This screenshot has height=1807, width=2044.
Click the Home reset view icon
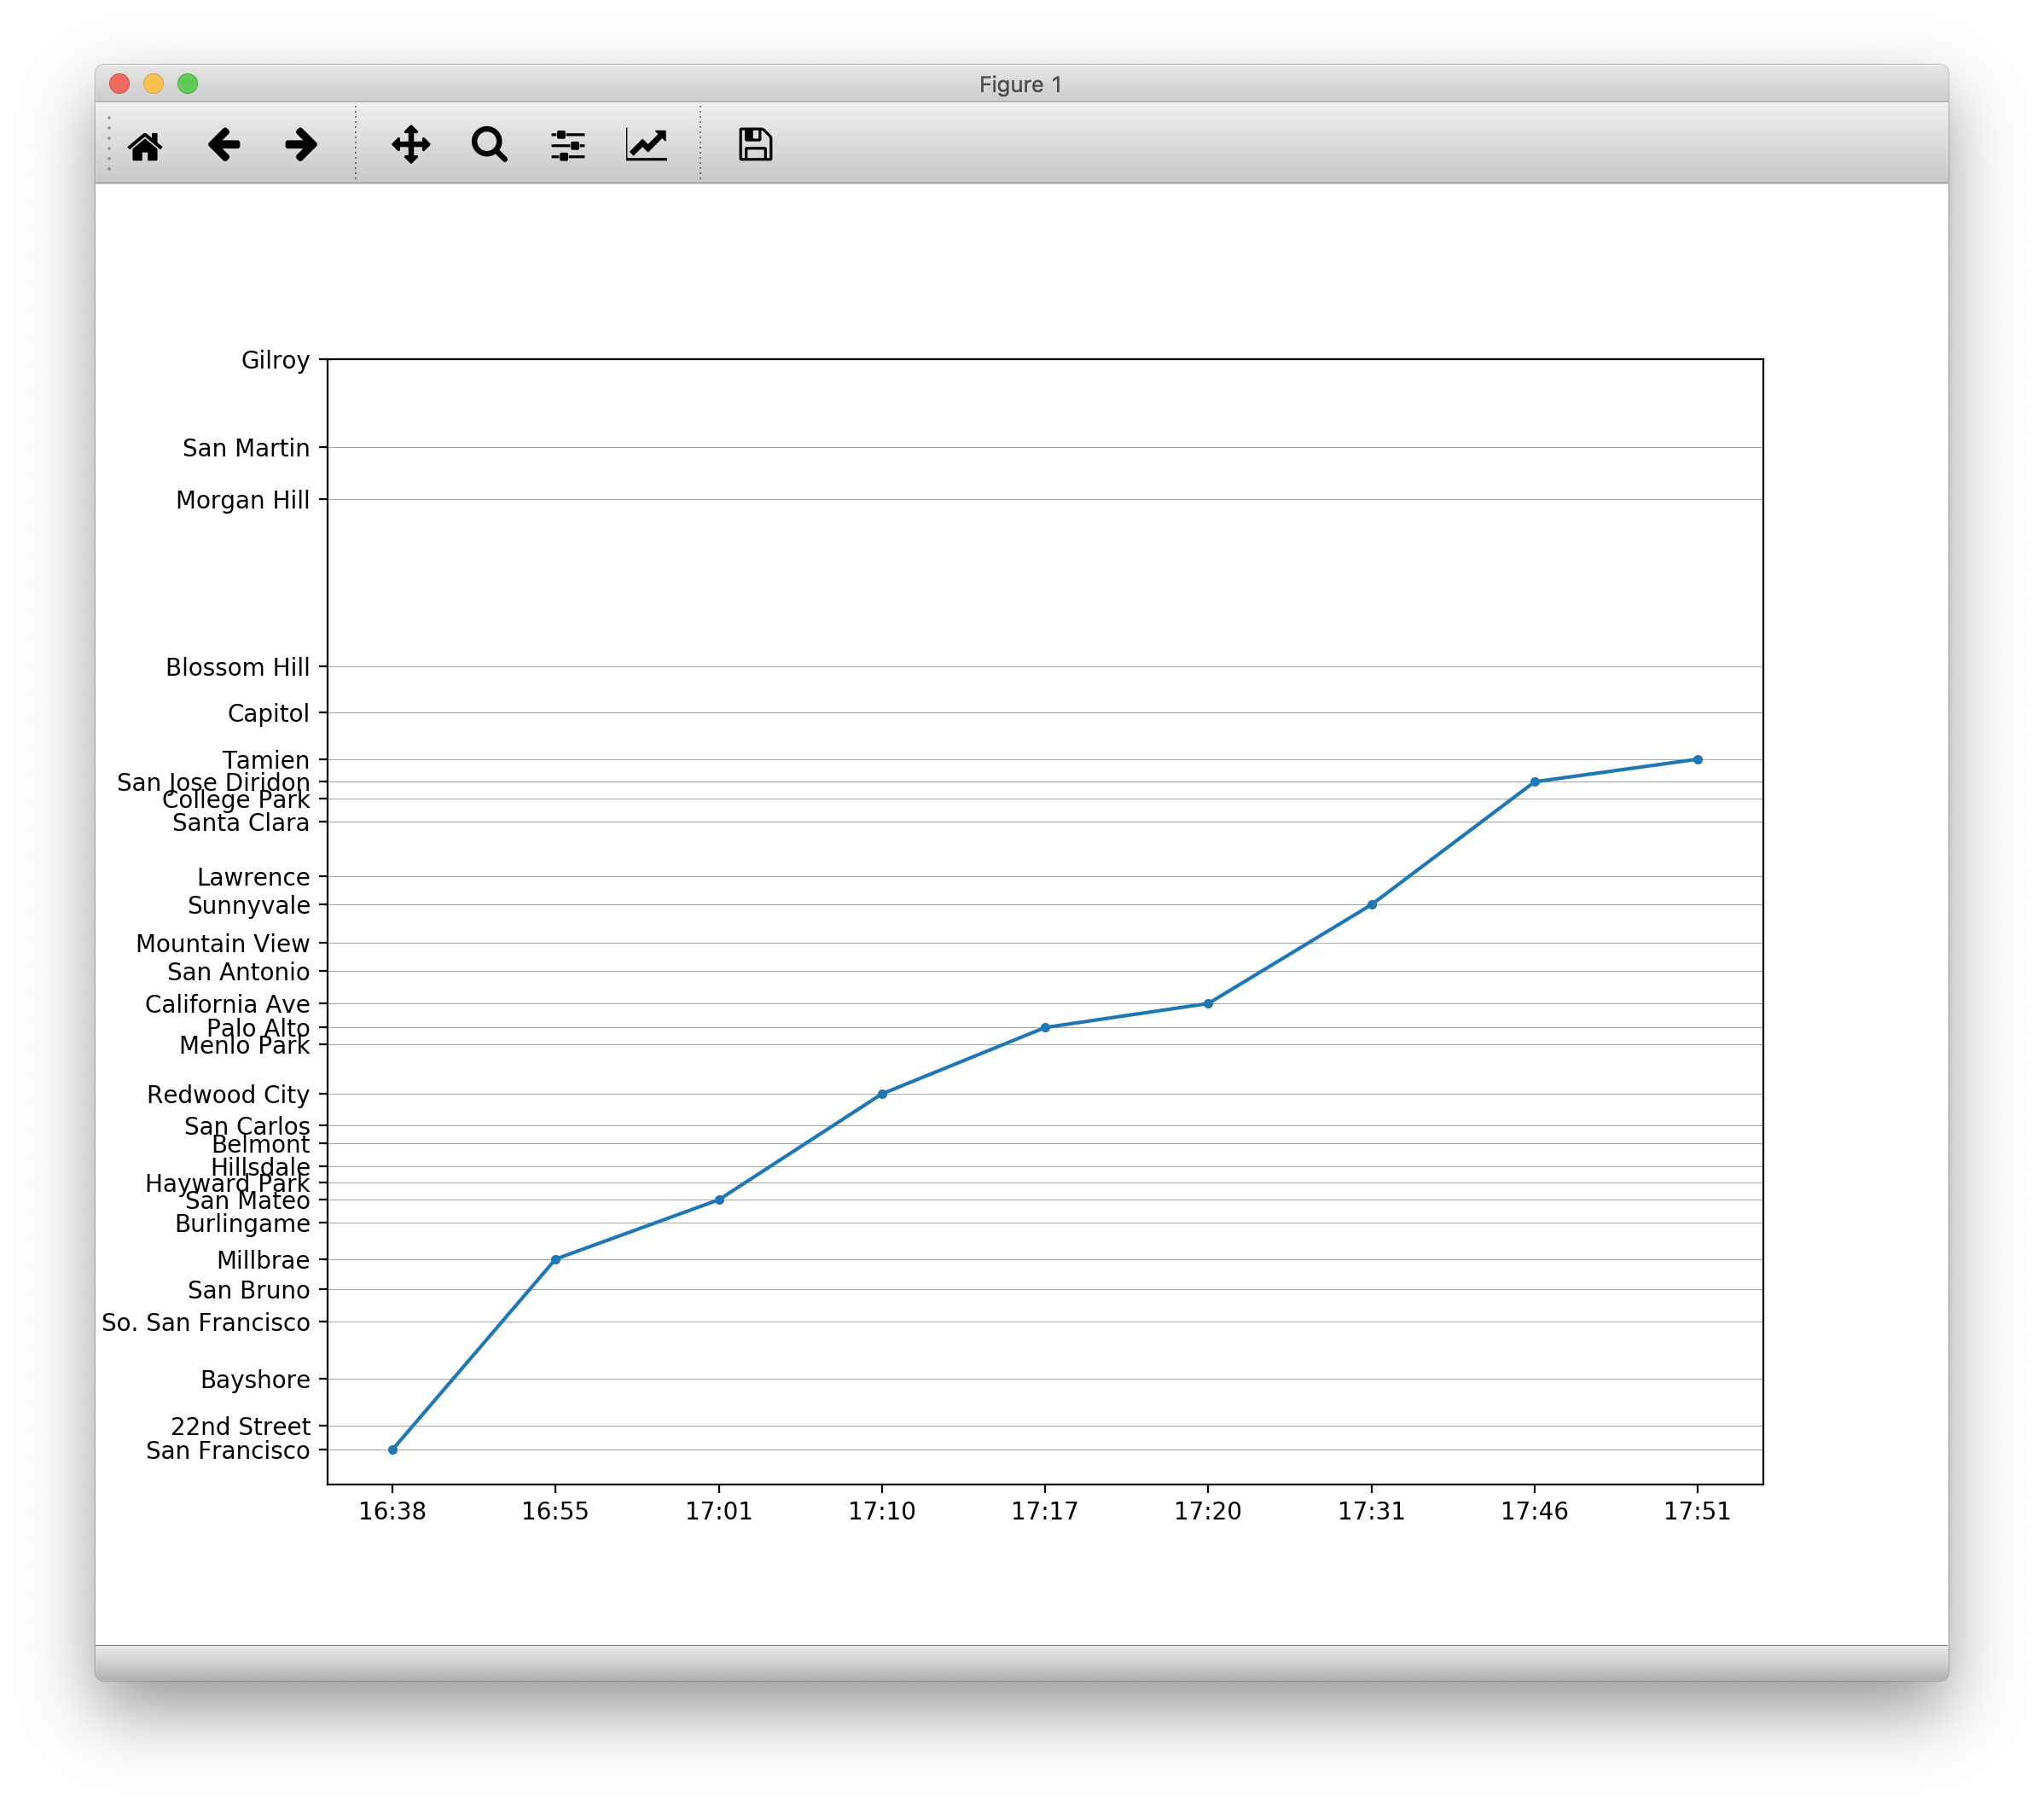point(145,146)
